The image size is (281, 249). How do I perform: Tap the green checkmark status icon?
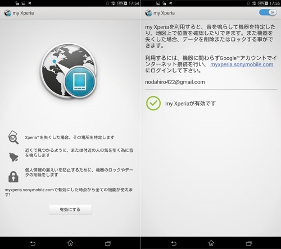[x=153, y=103]
